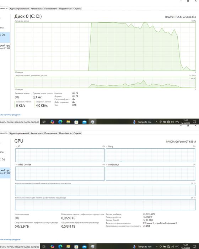This screenshot has width=199, height=249.
Task: Click the РУС language indicator in the upper taskbar
Action: pyautogui.click(x=177, y=122)
